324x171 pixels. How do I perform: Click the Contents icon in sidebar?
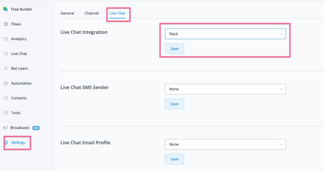click(x=6, y=98)
